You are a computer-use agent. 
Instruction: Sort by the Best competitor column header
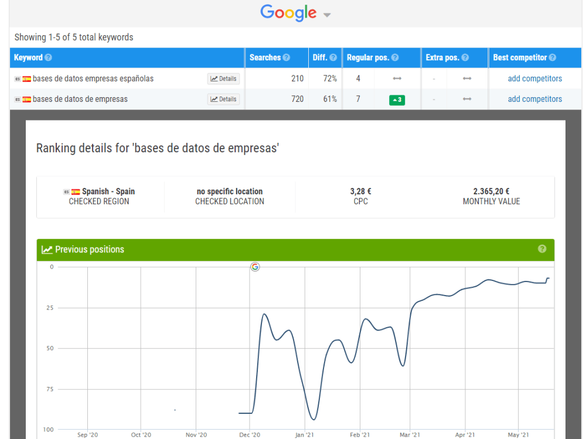pyautogui.click(x=520, y=57)
